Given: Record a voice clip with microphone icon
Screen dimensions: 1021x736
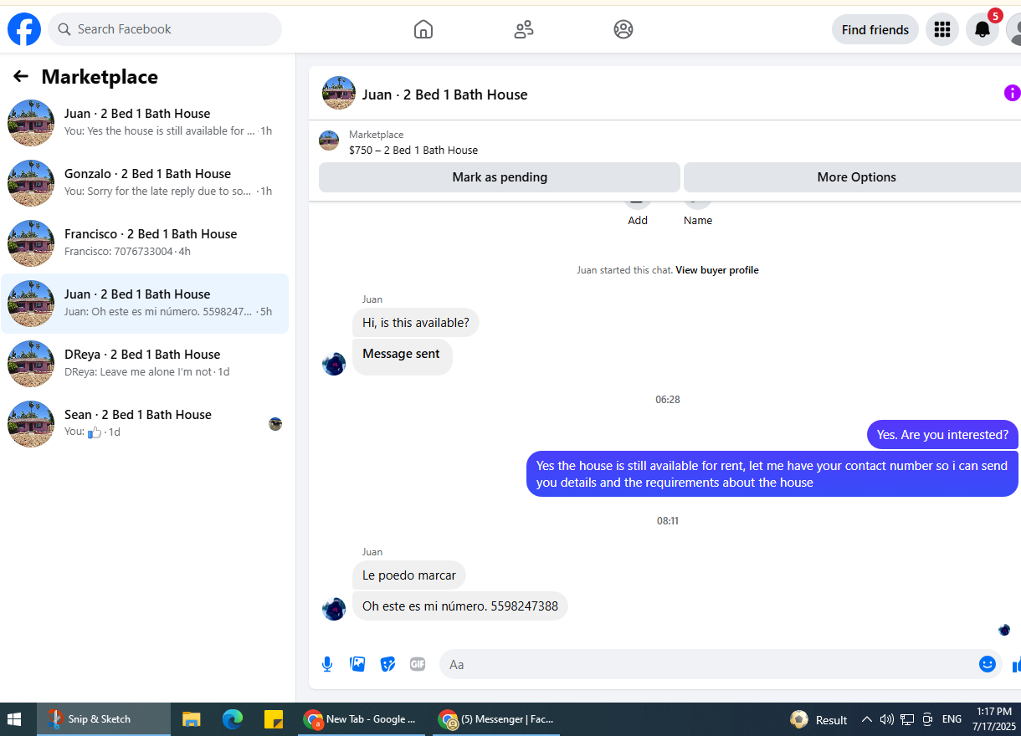Looking at the screenshot, I should click(x=327, y=664).
